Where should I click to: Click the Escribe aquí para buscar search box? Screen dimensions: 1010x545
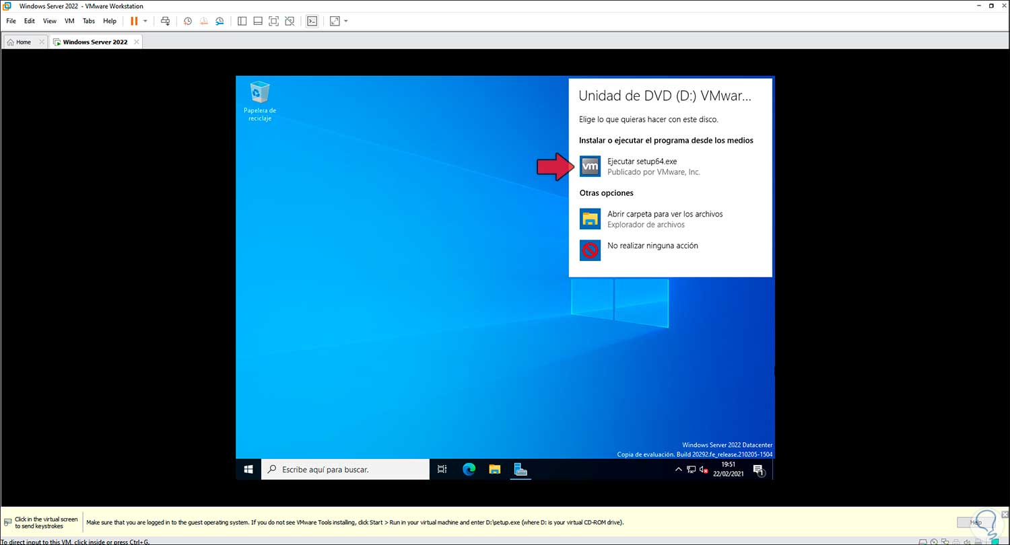click(345, 469)
